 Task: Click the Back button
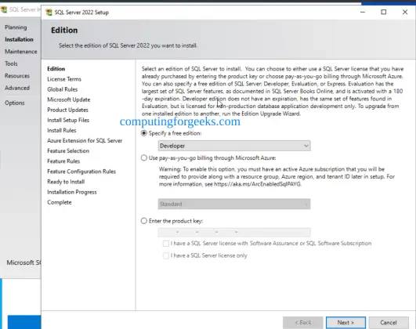coord(303,323)
